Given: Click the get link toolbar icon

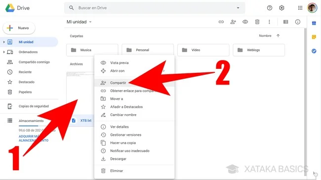Looking at the screenshot, I should coord(221,22).
